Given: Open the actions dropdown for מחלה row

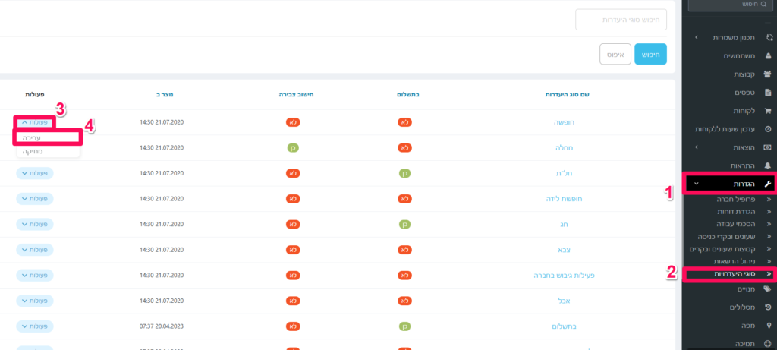Looking at the screenshot, I should pyautogui.click(x=34, y=147).
